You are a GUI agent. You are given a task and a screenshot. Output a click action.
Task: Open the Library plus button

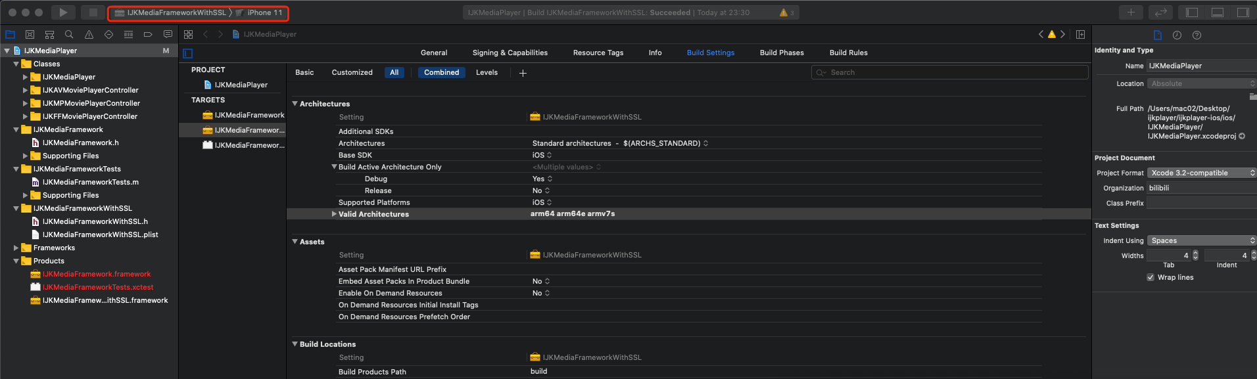[1131, 12]
